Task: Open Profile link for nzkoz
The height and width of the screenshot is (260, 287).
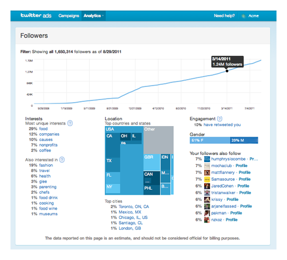Action: (231, 220)
